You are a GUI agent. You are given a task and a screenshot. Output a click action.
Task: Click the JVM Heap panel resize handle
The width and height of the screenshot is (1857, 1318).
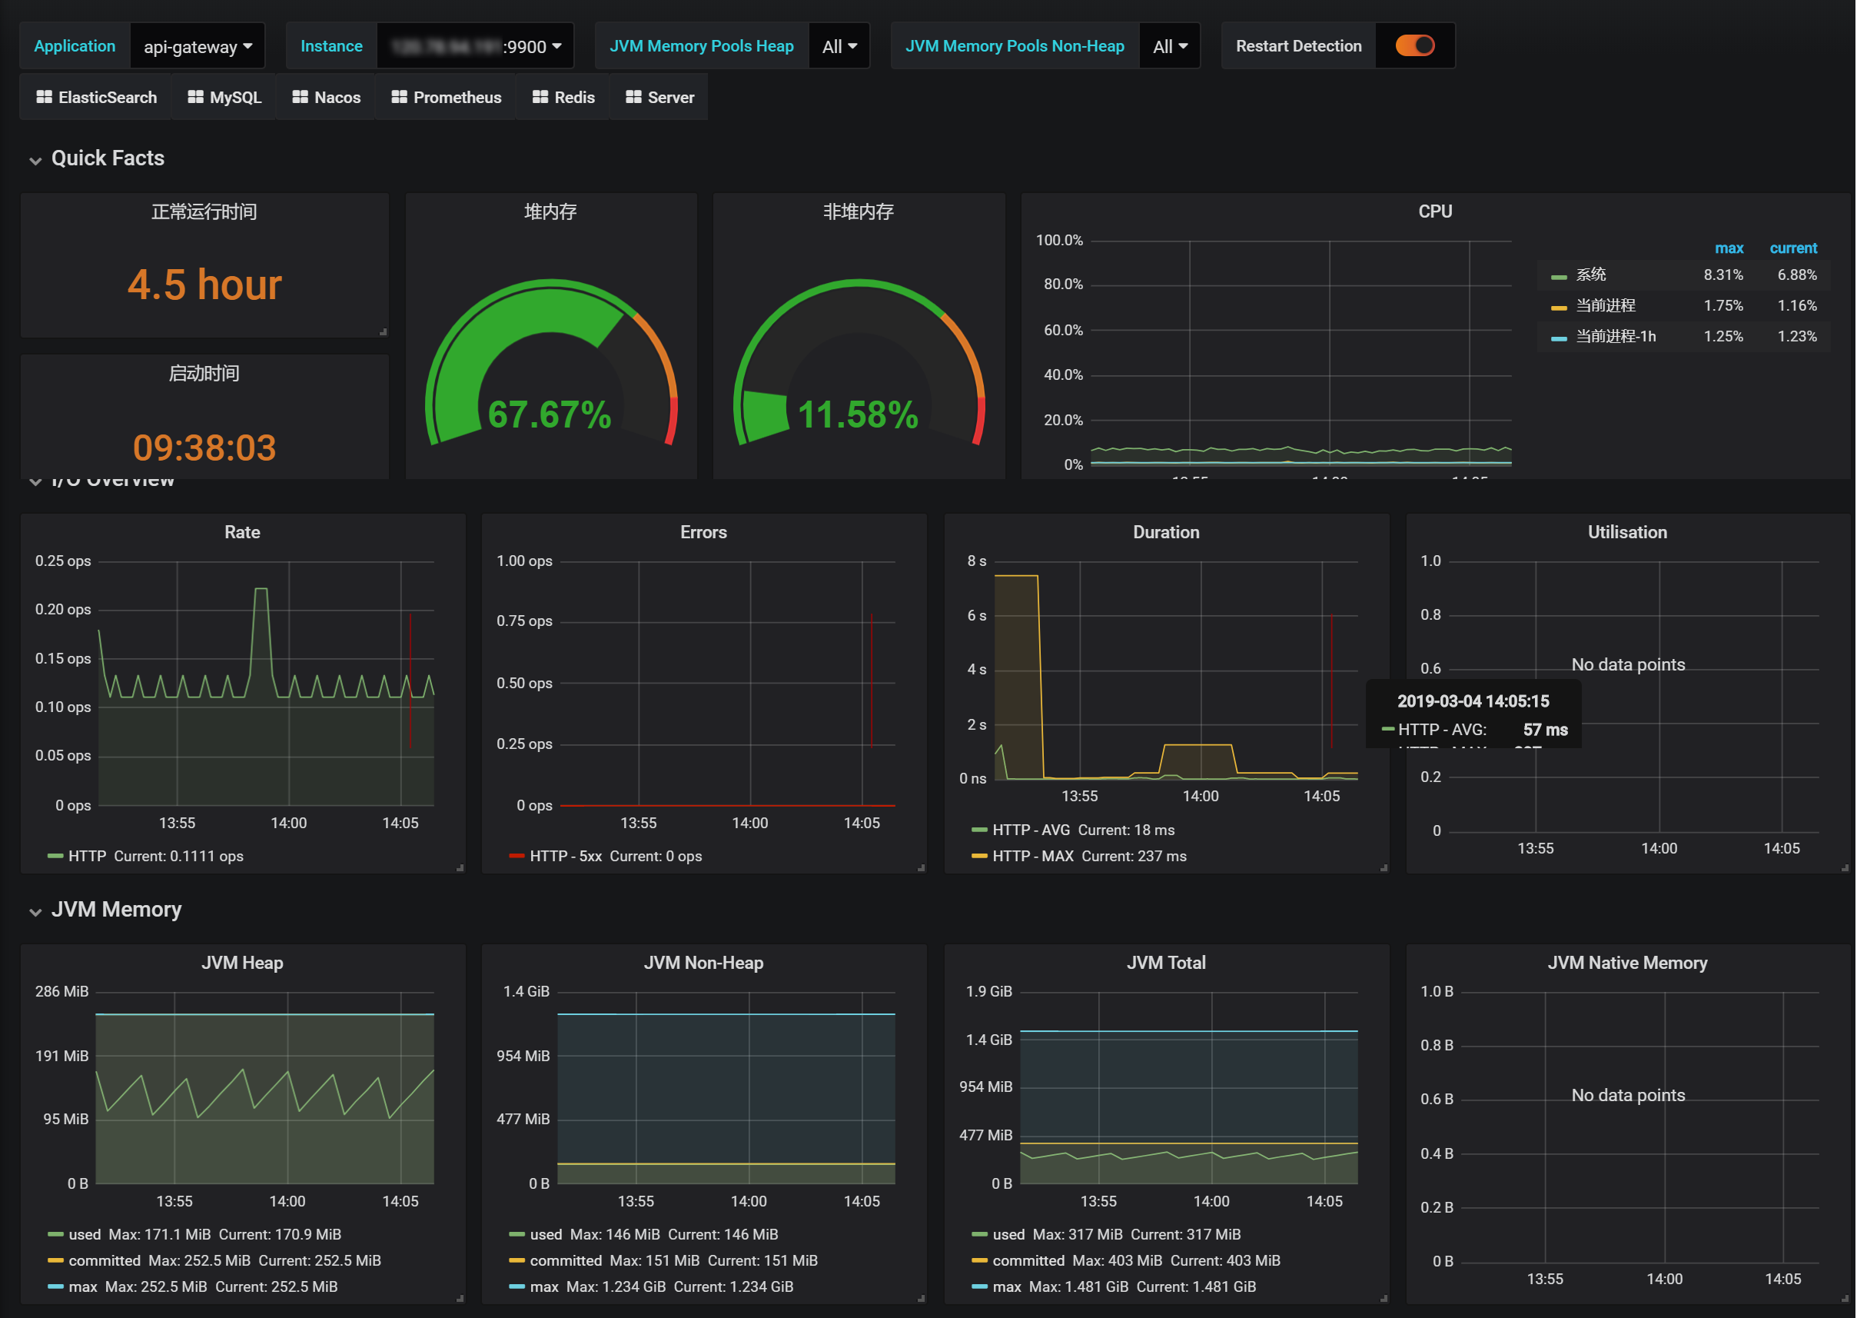(460, 1299)
